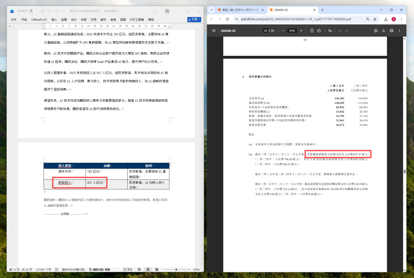Open the 设计 ribbon tab
This screenshot has width=414, height=278.
point(74,20)
